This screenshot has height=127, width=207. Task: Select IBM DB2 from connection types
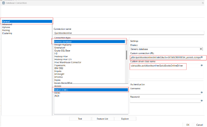59,68
